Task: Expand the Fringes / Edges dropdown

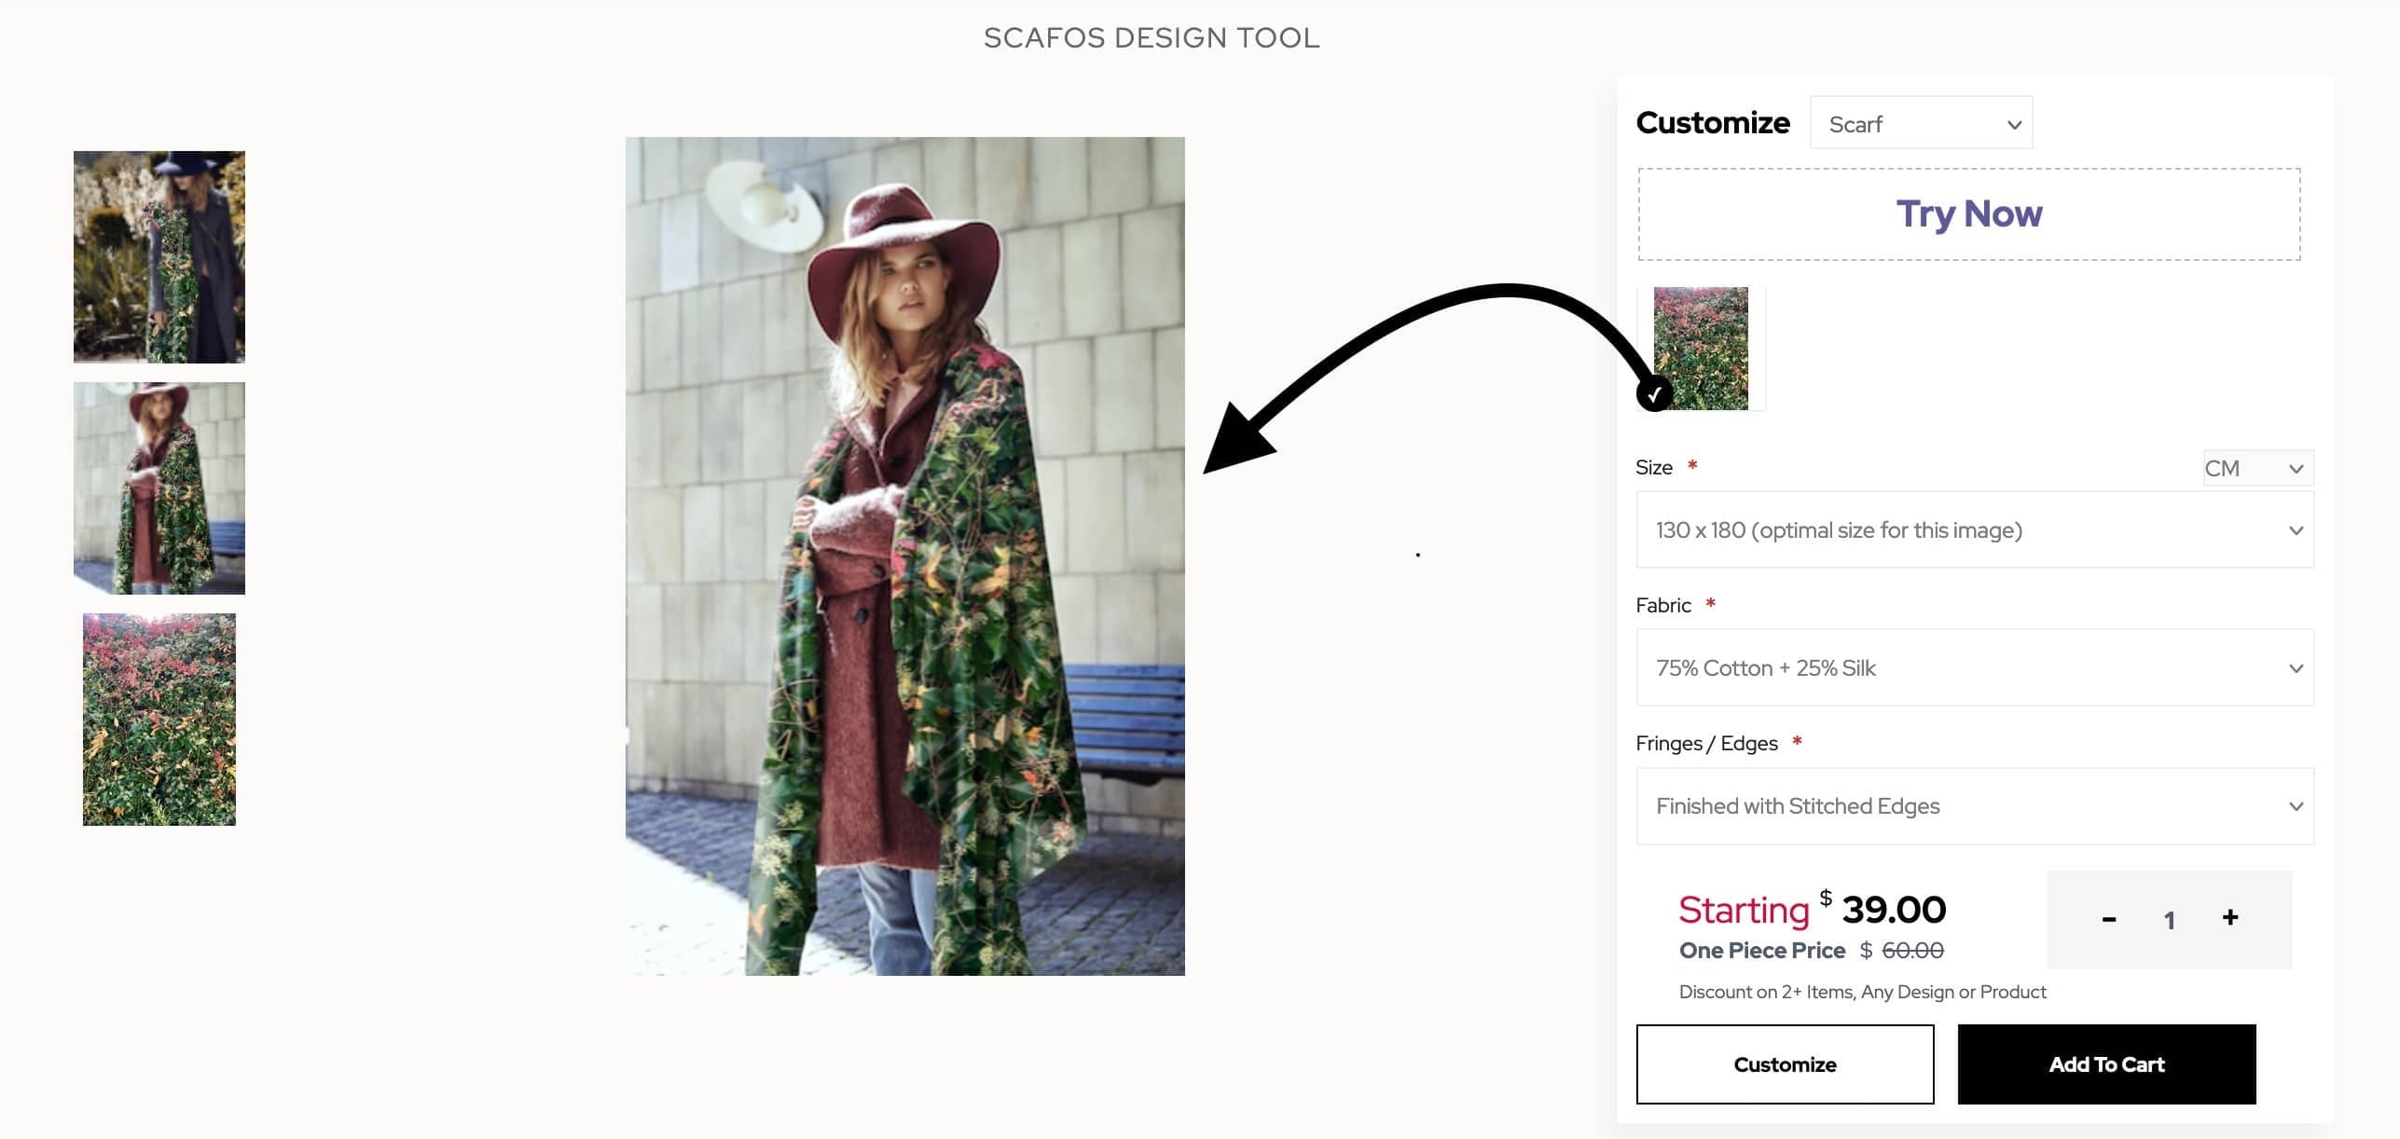Action: 1974,805
